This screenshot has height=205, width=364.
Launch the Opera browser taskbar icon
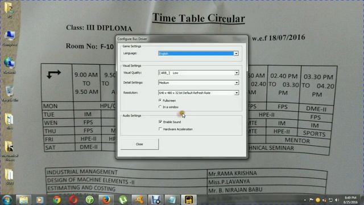[x=73, y=200]
